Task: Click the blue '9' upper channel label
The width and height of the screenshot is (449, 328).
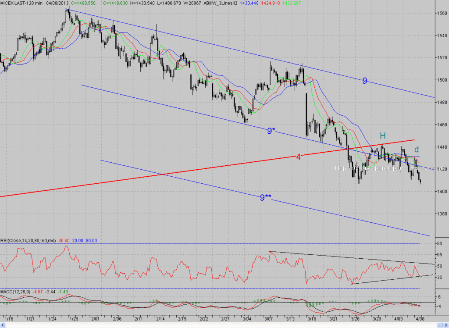Action: (x=364, y=81)
